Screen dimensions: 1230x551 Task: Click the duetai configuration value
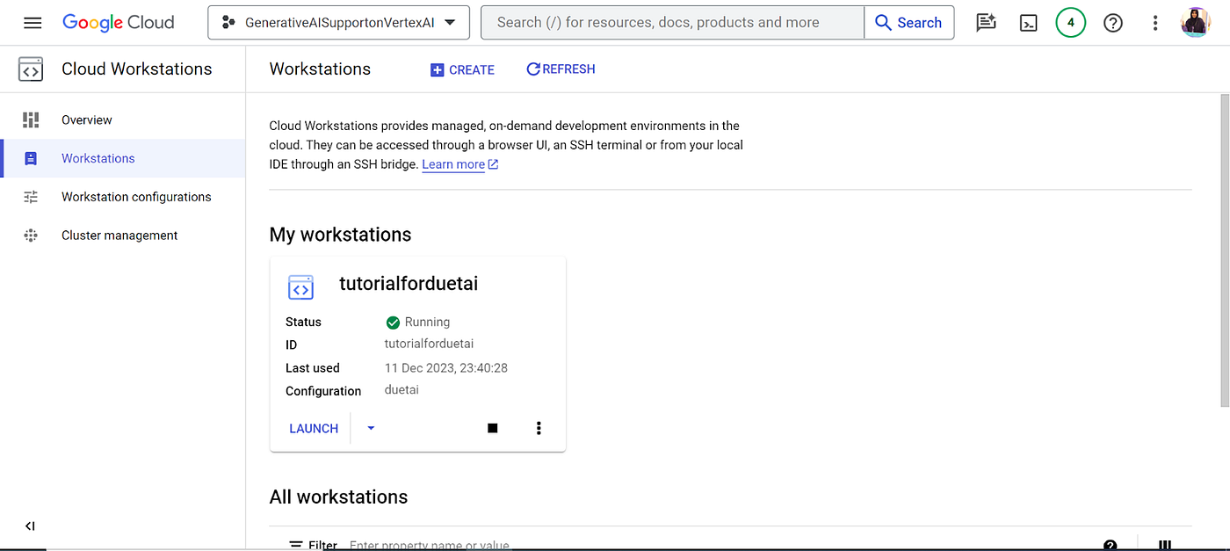pyautogui.click(x=402, y=389)
